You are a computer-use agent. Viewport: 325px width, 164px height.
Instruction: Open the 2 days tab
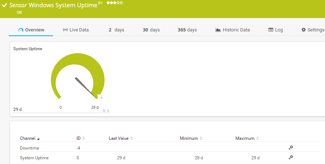pos(116,30)
